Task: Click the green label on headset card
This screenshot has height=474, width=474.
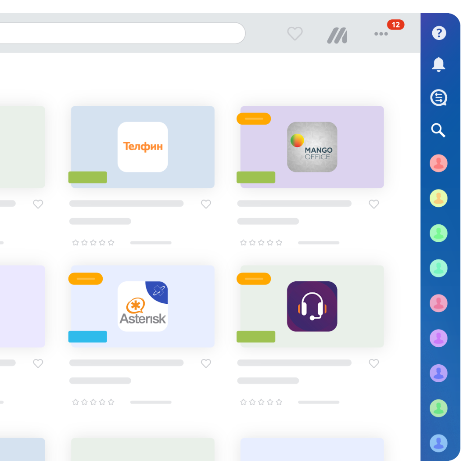Action: point(256,337)
